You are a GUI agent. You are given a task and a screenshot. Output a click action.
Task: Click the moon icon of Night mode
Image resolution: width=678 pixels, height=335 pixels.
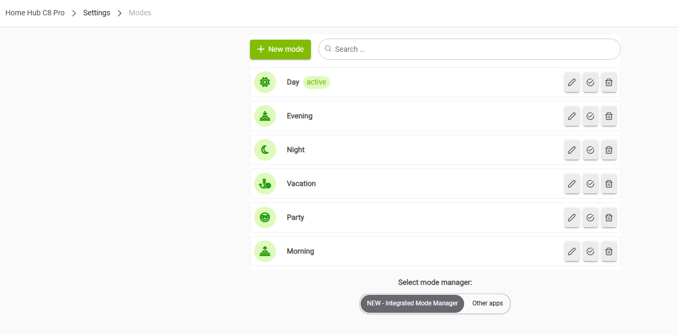265,150
